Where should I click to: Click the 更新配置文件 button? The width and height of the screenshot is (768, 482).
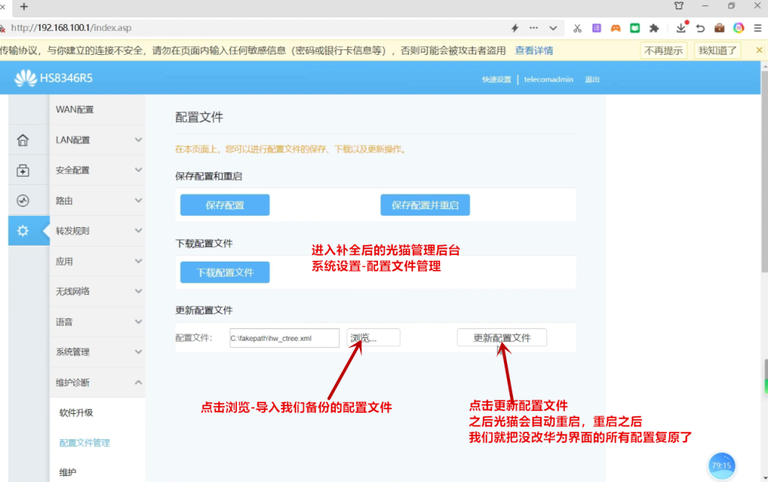[502, 338]
